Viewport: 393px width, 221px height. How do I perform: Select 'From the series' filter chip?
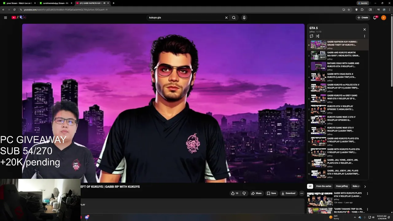pos(324,186)
